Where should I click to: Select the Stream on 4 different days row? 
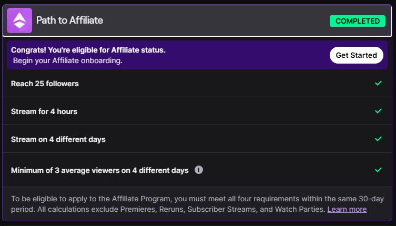(x=197, y=139)
